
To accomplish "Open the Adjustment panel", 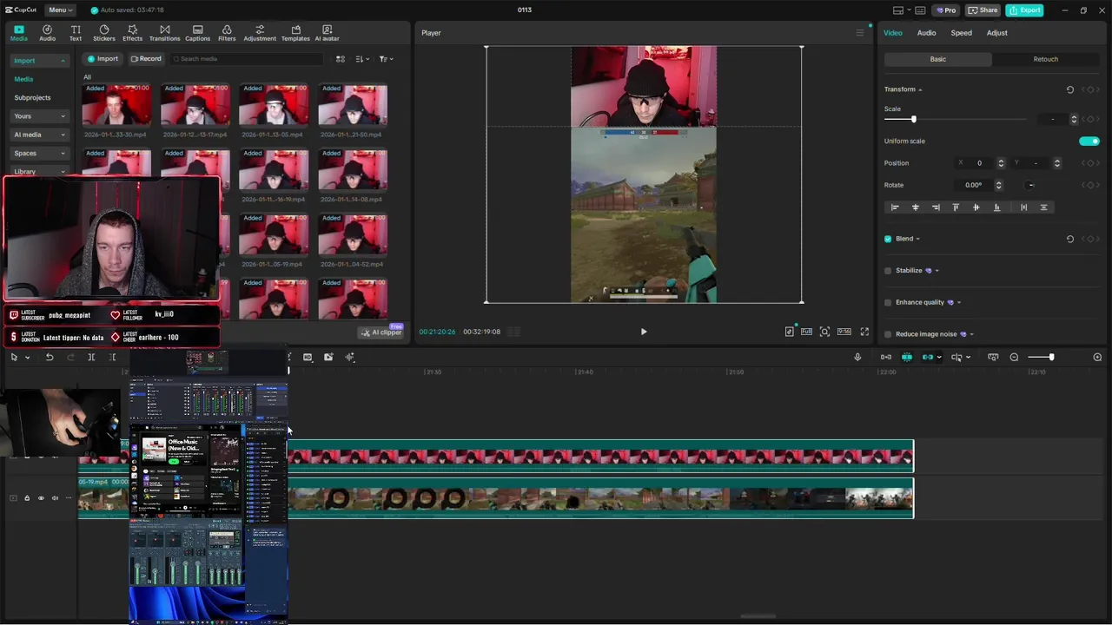I will pos(260,33).
